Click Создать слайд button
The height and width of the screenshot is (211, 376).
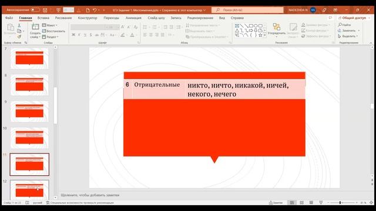[35, 31]
